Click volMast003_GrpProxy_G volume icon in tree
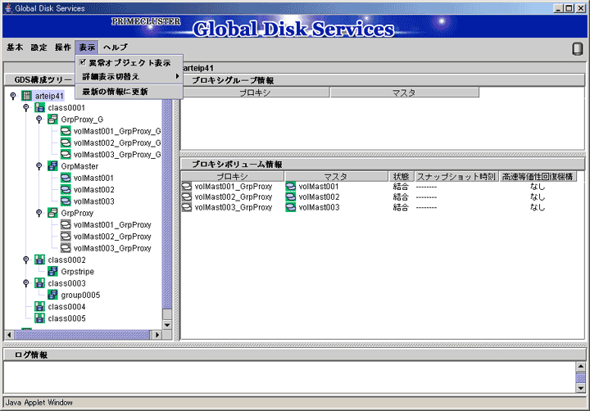 pos(66,155)
